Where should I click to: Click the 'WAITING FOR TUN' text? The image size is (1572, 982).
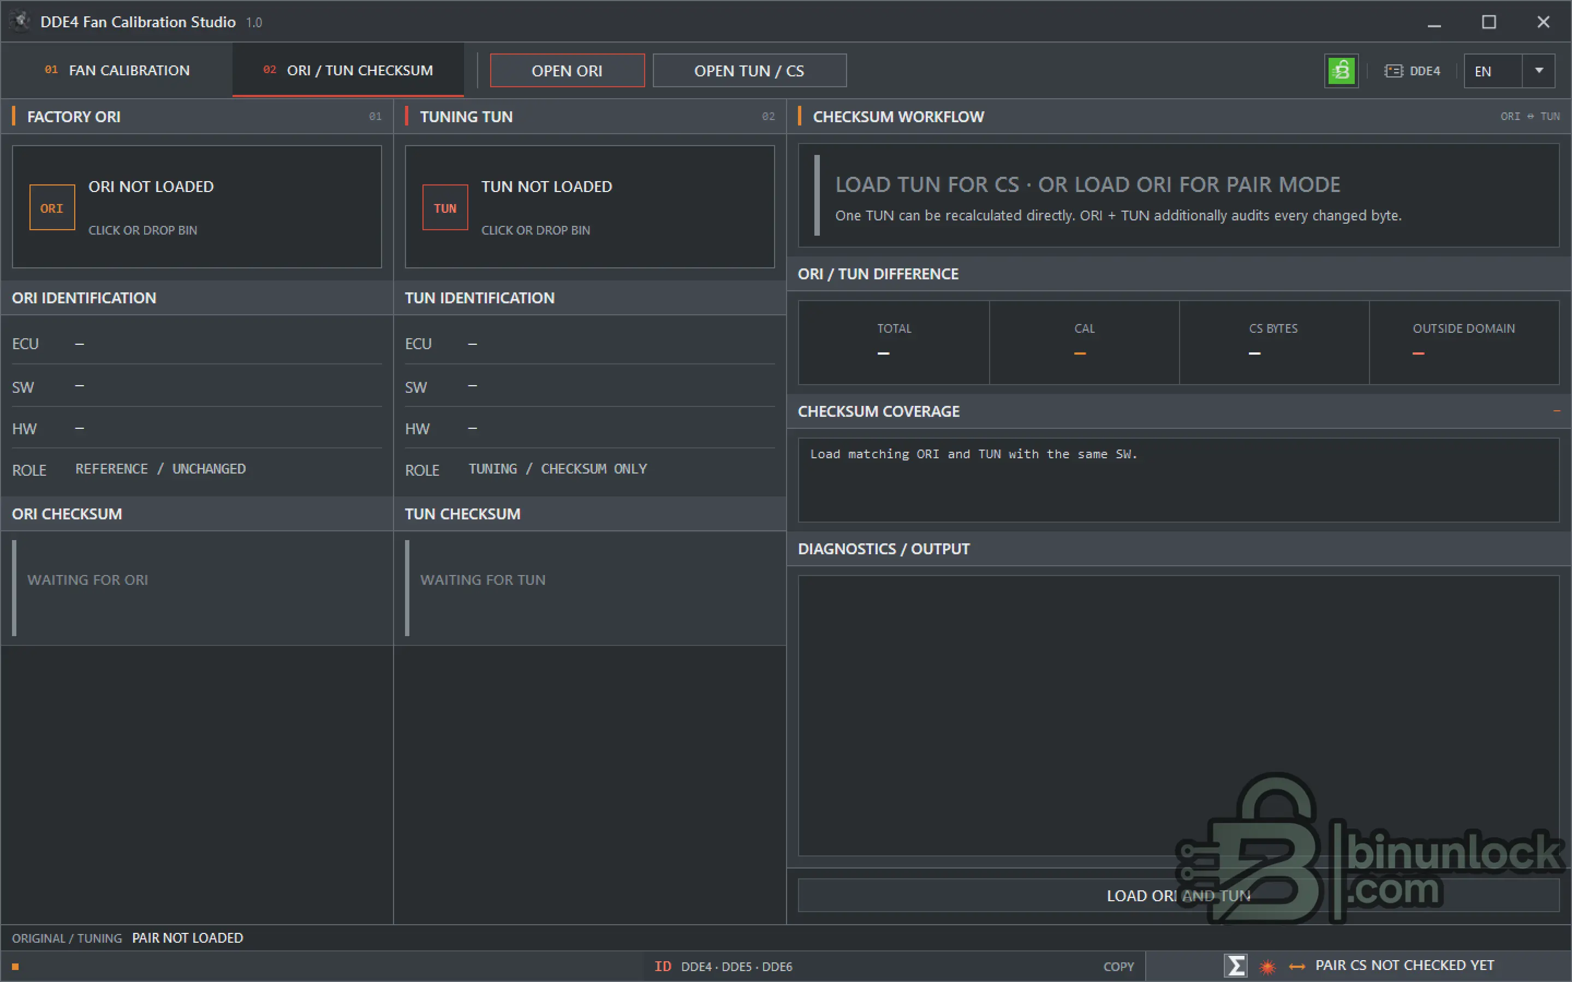[483, 580]
